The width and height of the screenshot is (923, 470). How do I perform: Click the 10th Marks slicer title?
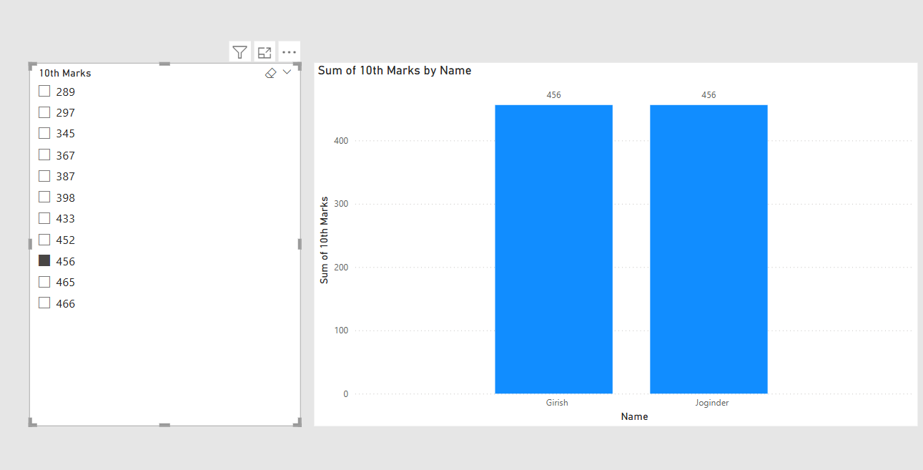coord(64,72)
